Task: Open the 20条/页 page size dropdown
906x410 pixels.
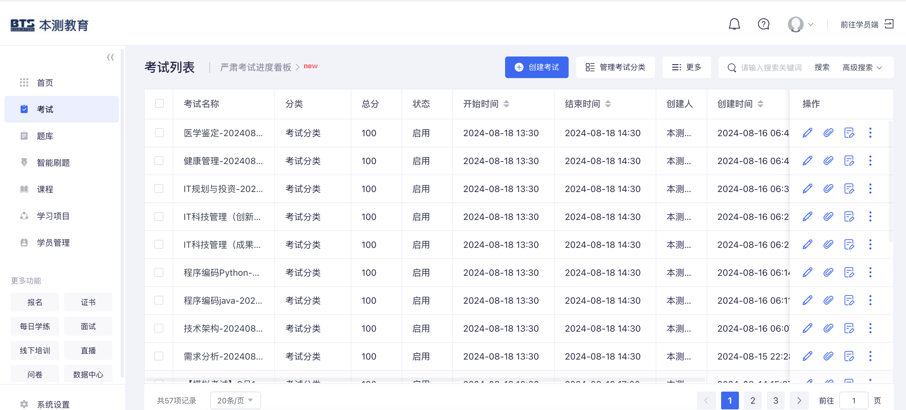Action: pos(235,400)
